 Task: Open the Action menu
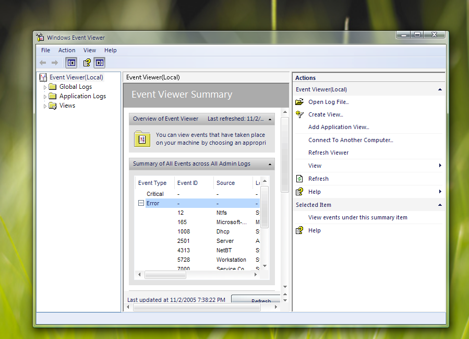point(67,50)
